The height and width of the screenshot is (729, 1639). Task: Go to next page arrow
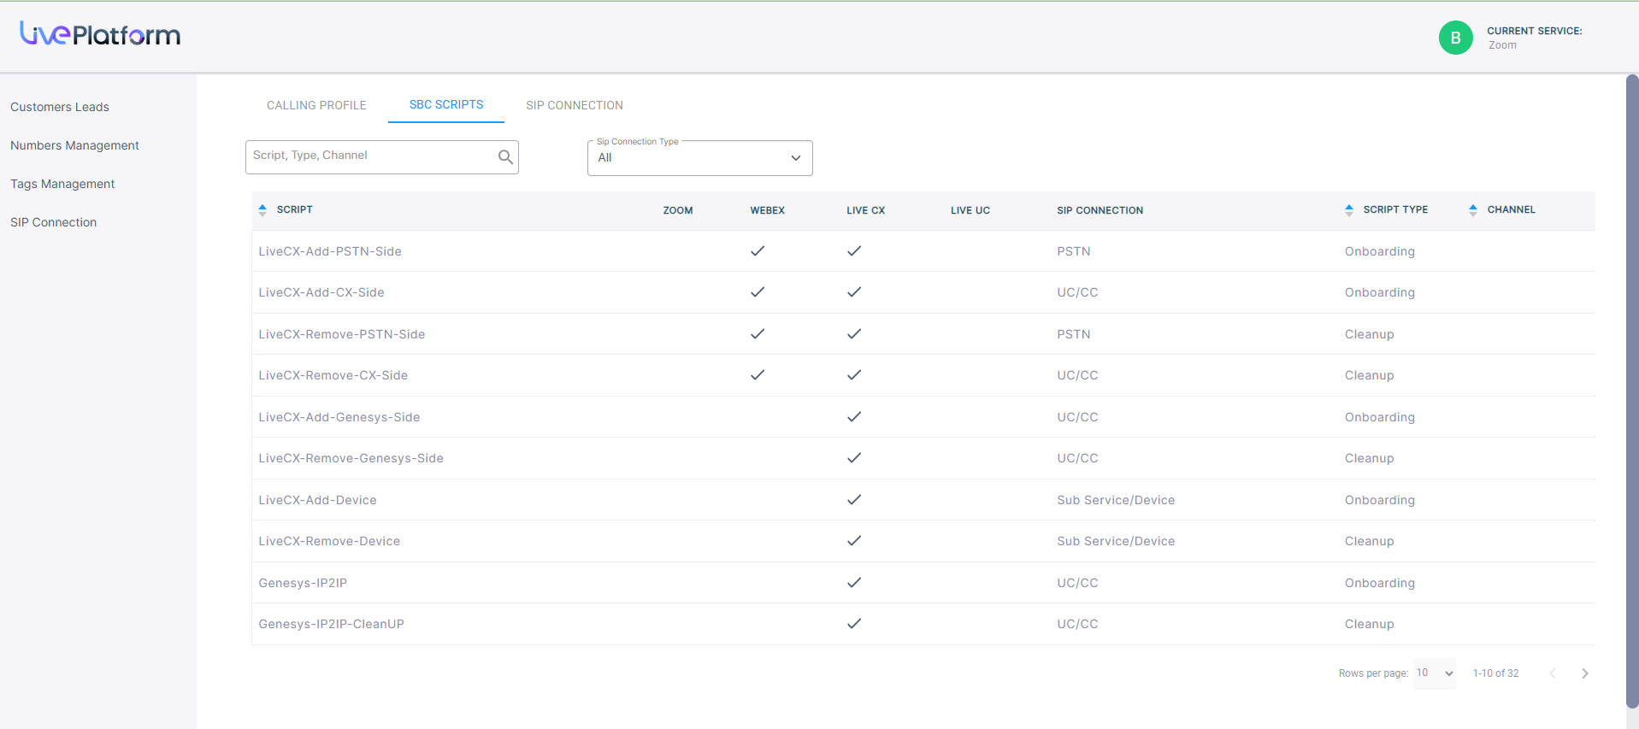[x=1585, y=673]
